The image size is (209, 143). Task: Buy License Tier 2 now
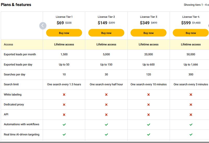pyautogui.click(x=106, y=33)
